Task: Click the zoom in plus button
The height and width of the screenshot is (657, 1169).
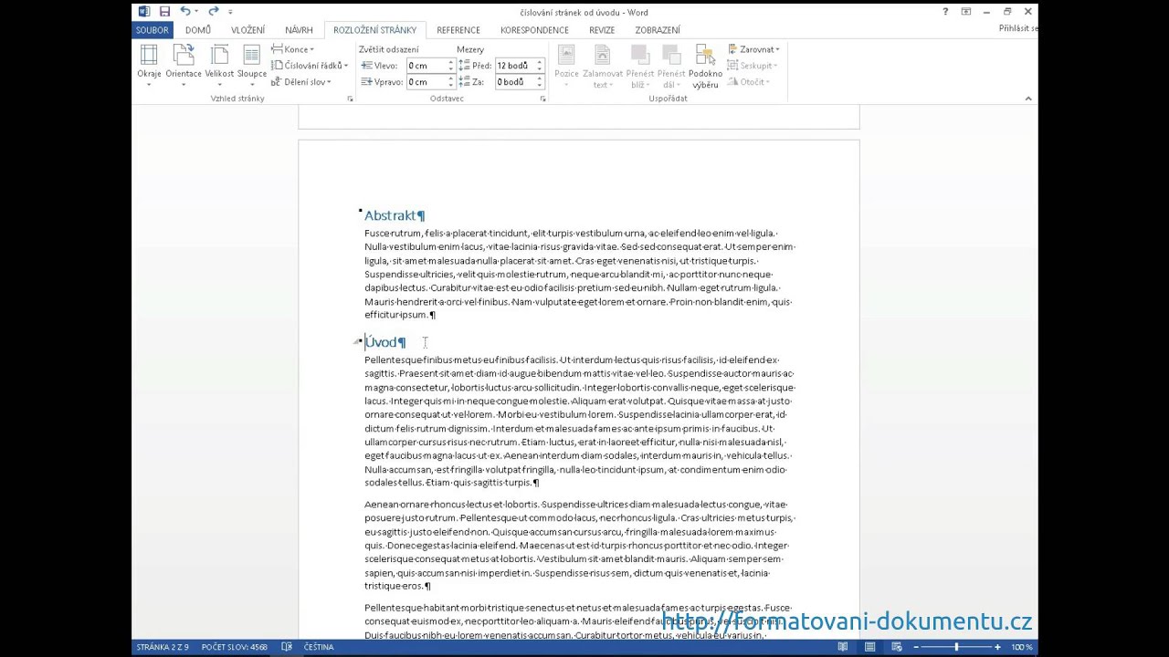Action: click(998, 647)
